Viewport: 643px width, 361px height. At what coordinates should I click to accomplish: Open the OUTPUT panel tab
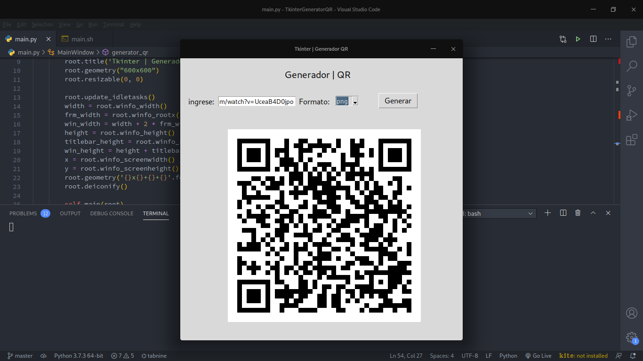[70, 213]
